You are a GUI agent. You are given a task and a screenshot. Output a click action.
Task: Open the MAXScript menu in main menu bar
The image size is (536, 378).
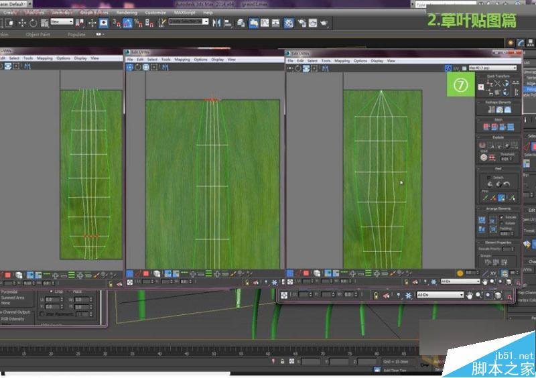point(184,12)
